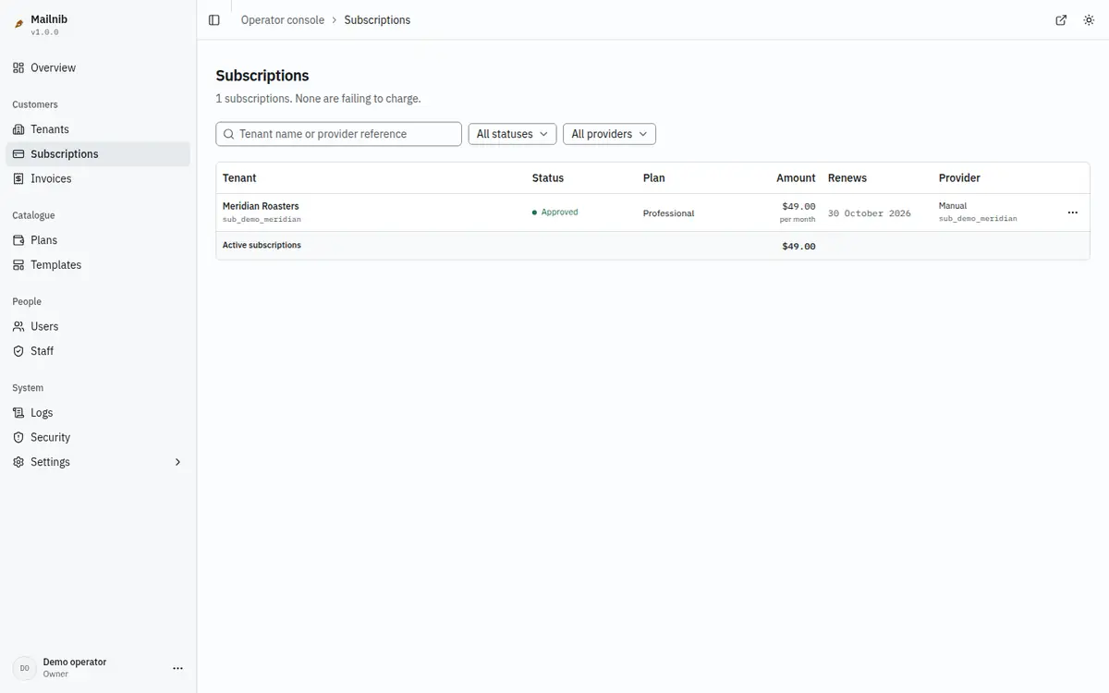Click the Users people icon
1109x693 pixels.
click(x=18, y=326)
